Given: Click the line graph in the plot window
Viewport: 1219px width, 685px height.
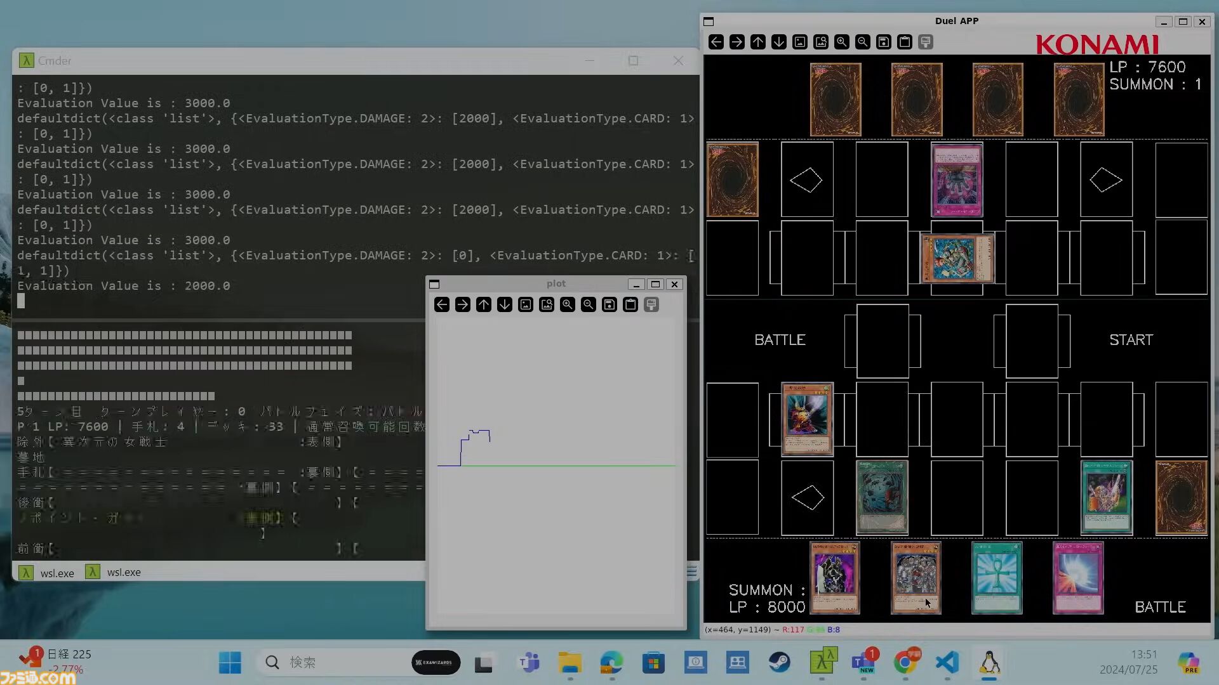Looking at the screenshot, I should point(556,448).
